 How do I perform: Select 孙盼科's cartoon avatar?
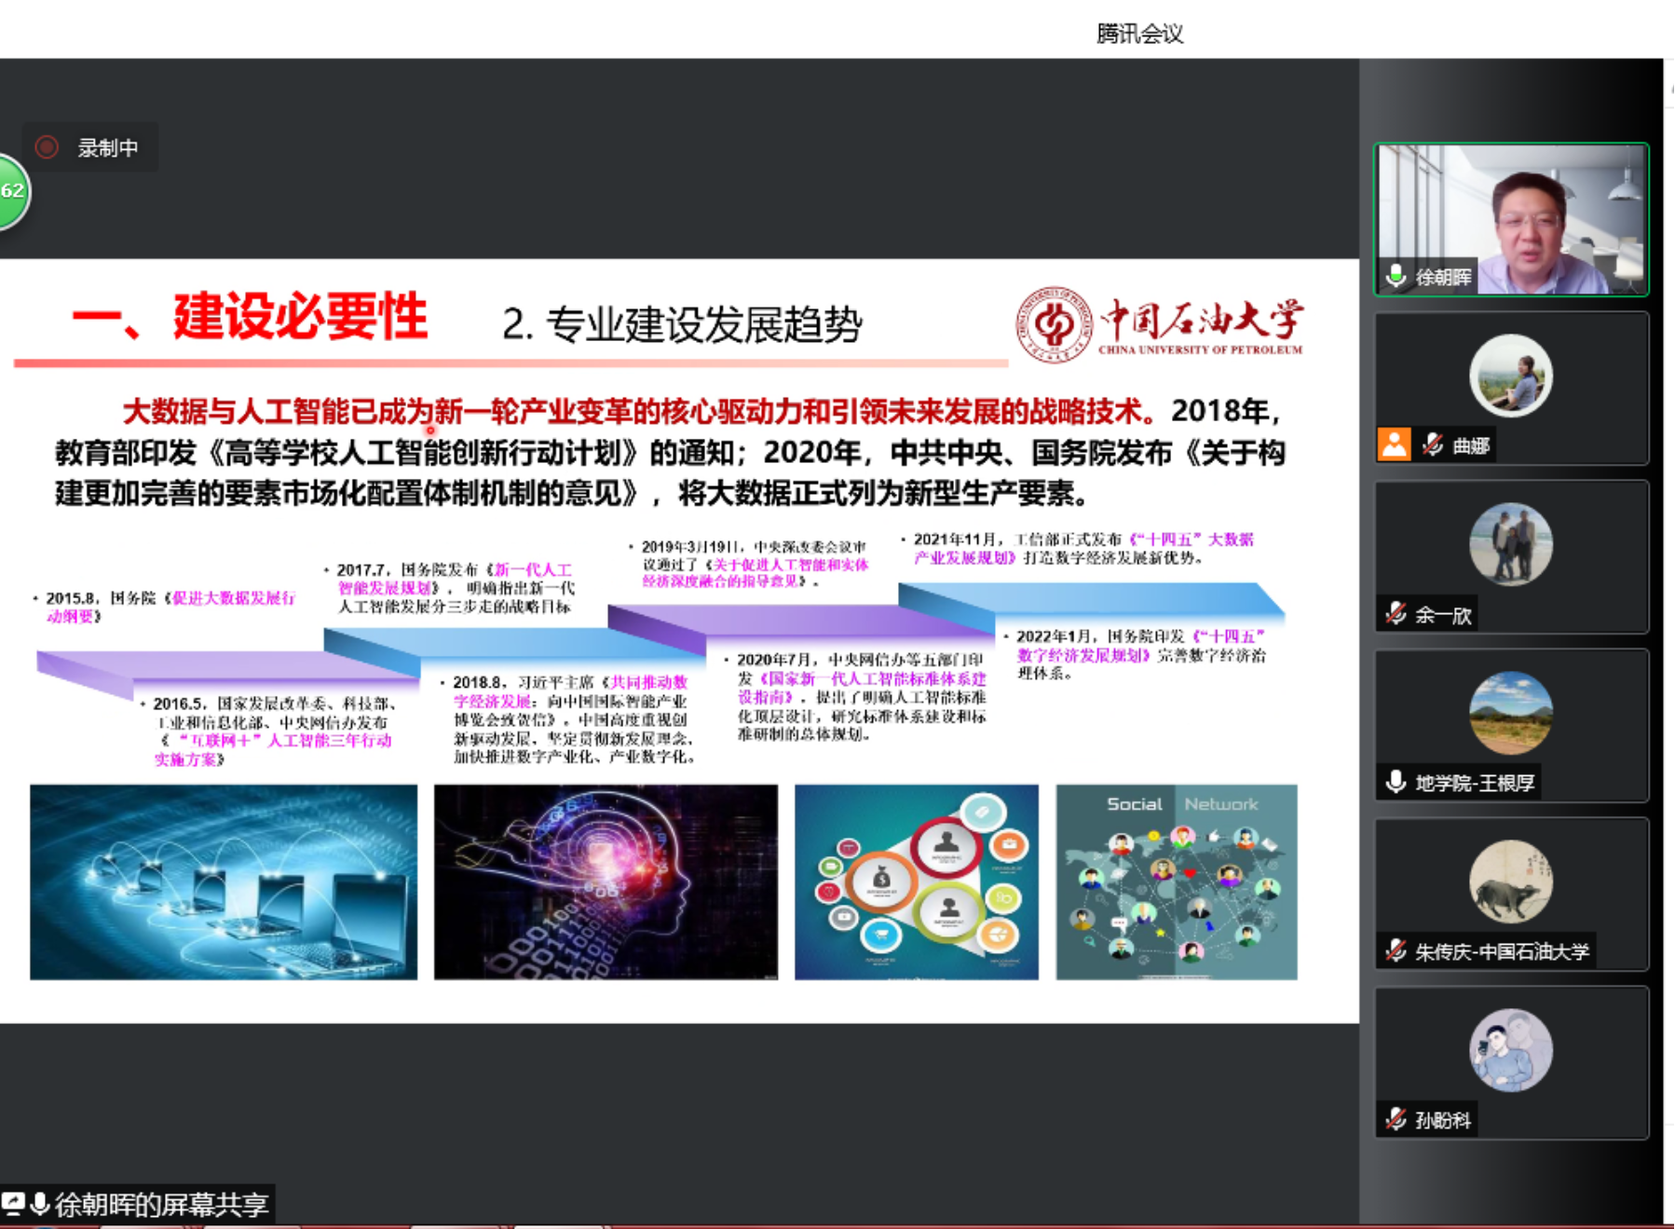coord(1510,1050)
